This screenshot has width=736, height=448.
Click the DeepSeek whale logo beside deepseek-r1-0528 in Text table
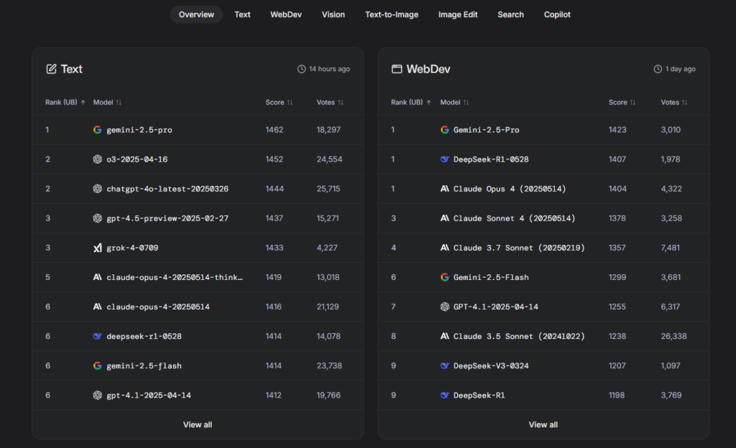[x=97, y=337]
